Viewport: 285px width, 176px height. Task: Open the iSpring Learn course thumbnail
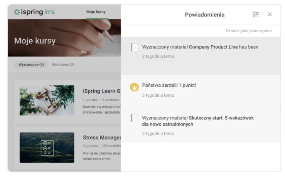[x=47, y=100]
